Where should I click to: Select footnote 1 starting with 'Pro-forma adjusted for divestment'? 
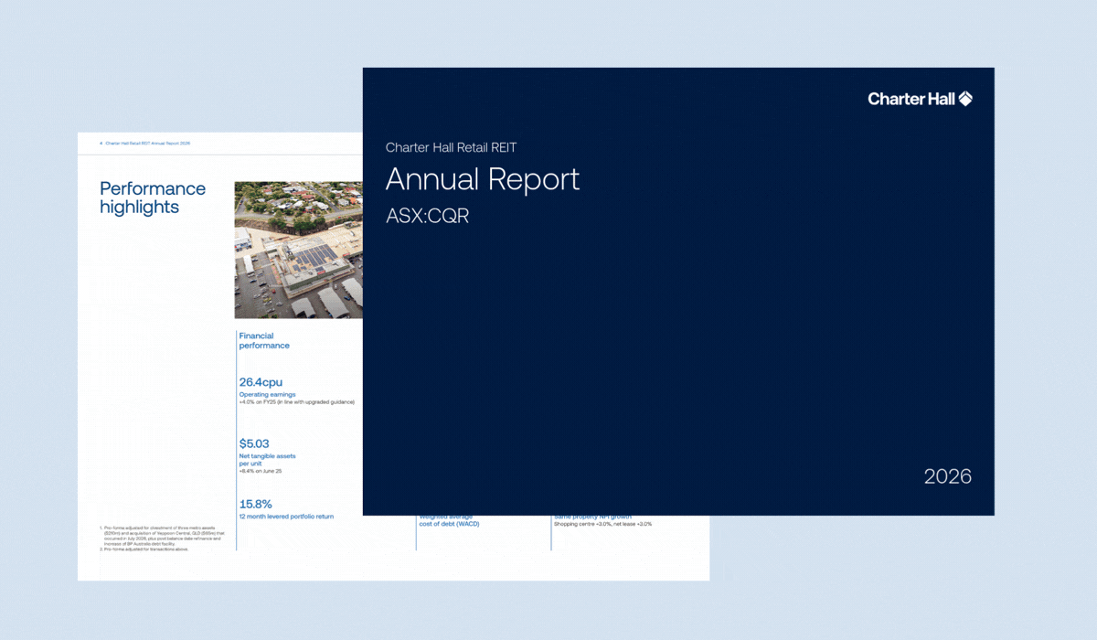click(x=162, y=536)
